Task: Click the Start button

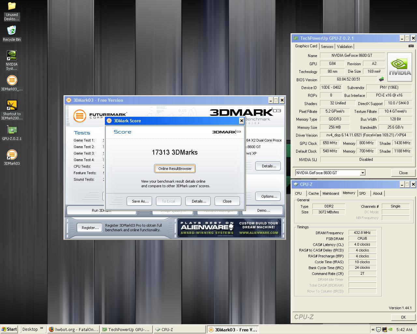Action: coord(9,329)
